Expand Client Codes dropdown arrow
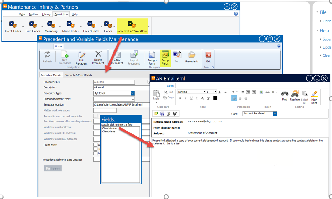Image resolution: width=332 pixels, height=199 pixels. (x=23, y=27)
